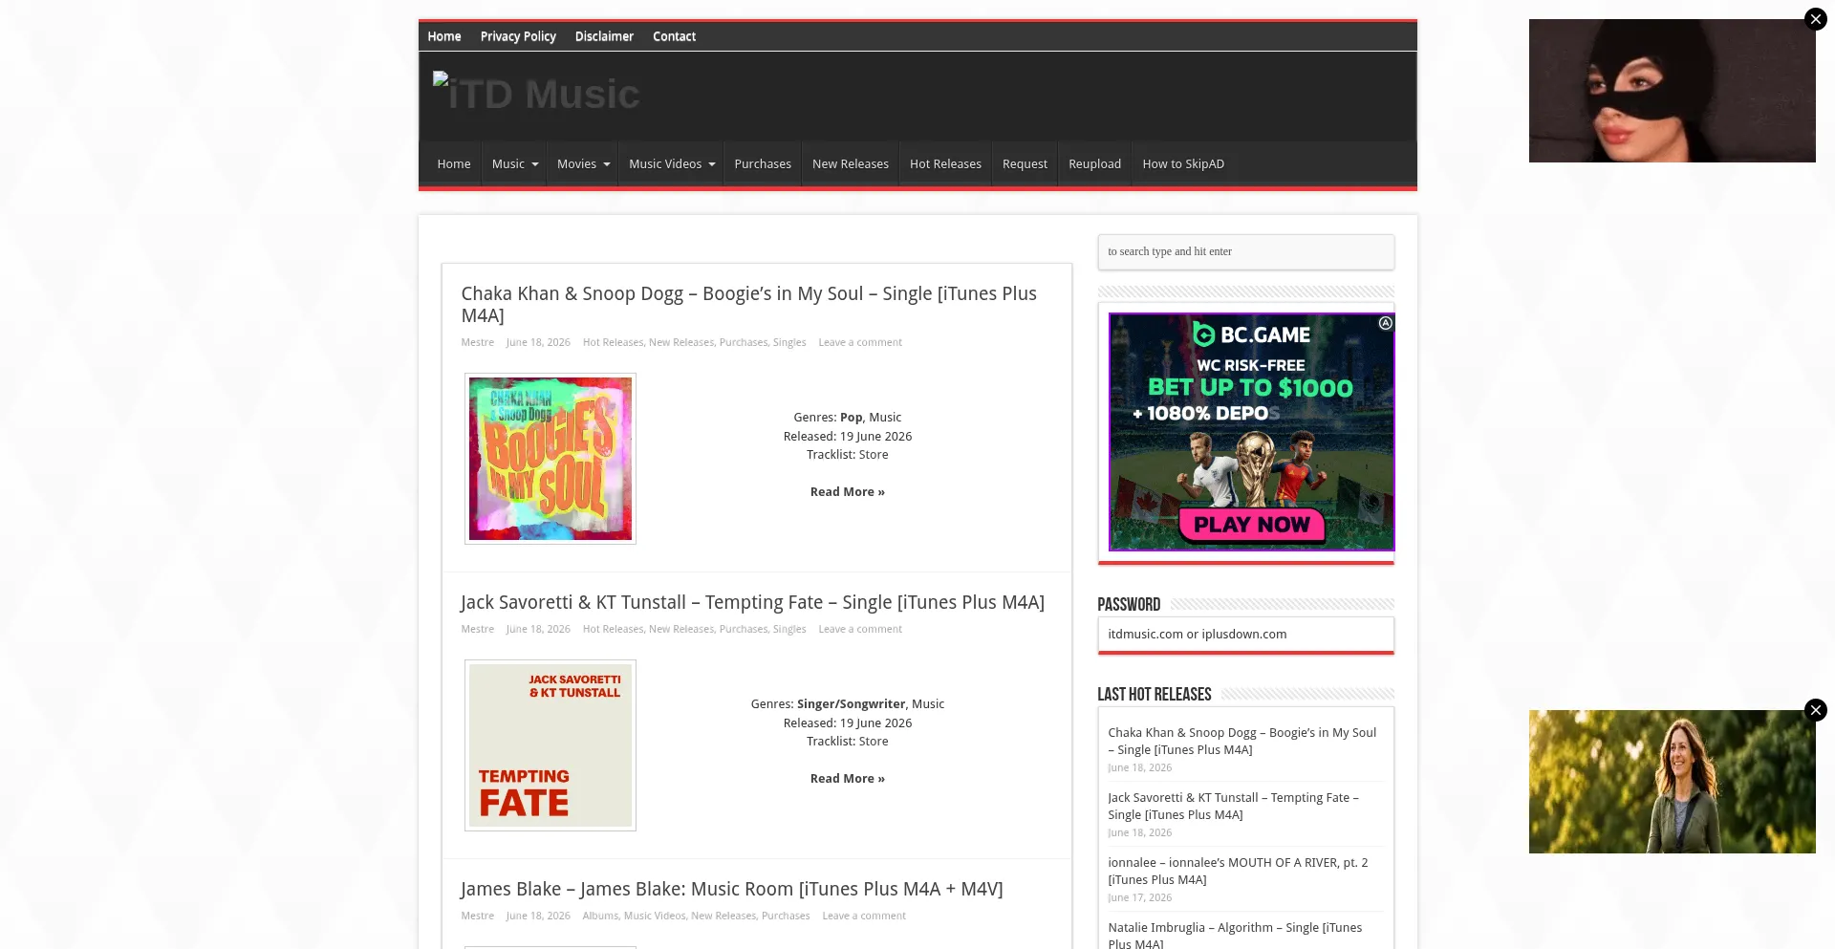
Task: Open Jack Savoretti Tempting Fate post title
Action: point(752,602)
